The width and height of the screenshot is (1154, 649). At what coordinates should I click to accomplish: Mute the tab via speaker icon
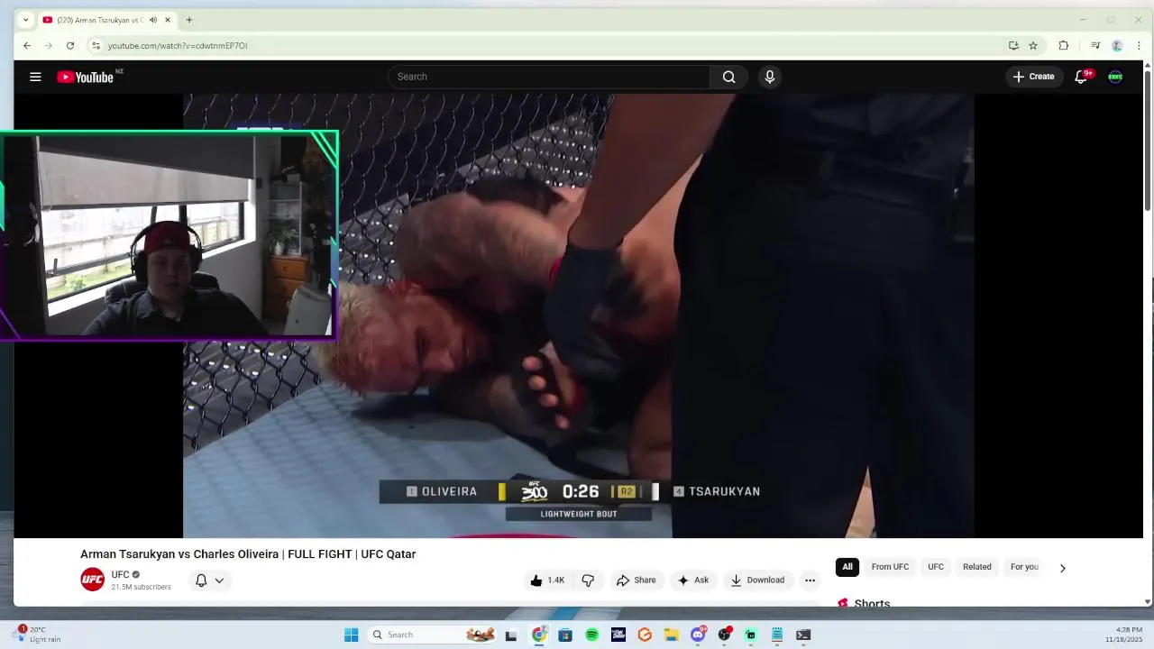pos(153,20)
